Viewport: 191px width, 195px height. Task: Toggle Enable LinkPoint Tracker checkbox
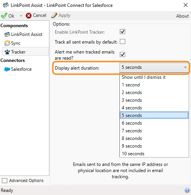click(122, 32)
